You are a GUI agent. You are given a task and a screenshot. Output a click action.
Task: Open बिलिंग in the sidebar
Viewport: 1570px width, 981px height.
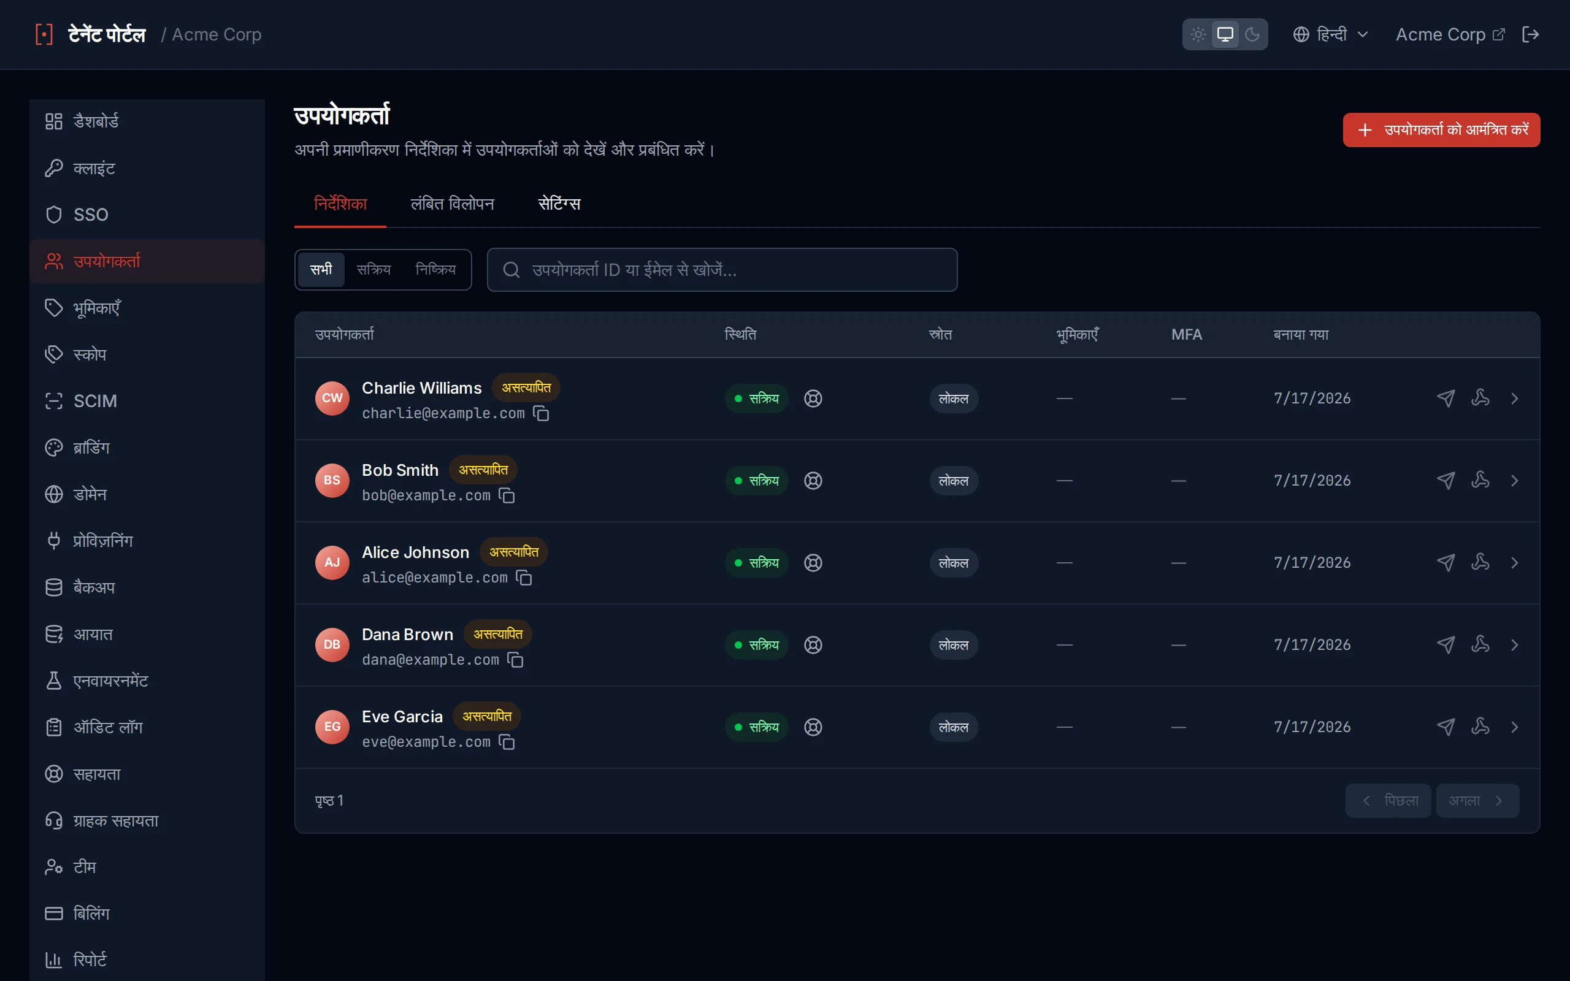click(147, 914)
